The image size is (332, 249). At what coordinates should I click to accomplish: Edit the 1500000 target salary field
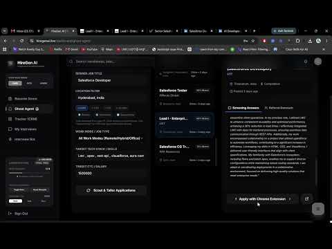[x=111, y=173]
